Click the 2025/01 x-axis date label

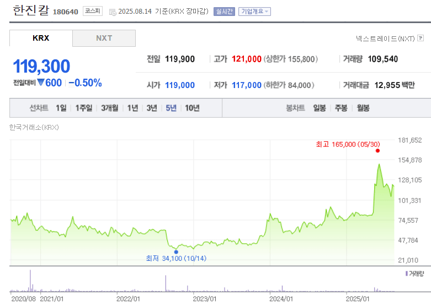(358, 299)
